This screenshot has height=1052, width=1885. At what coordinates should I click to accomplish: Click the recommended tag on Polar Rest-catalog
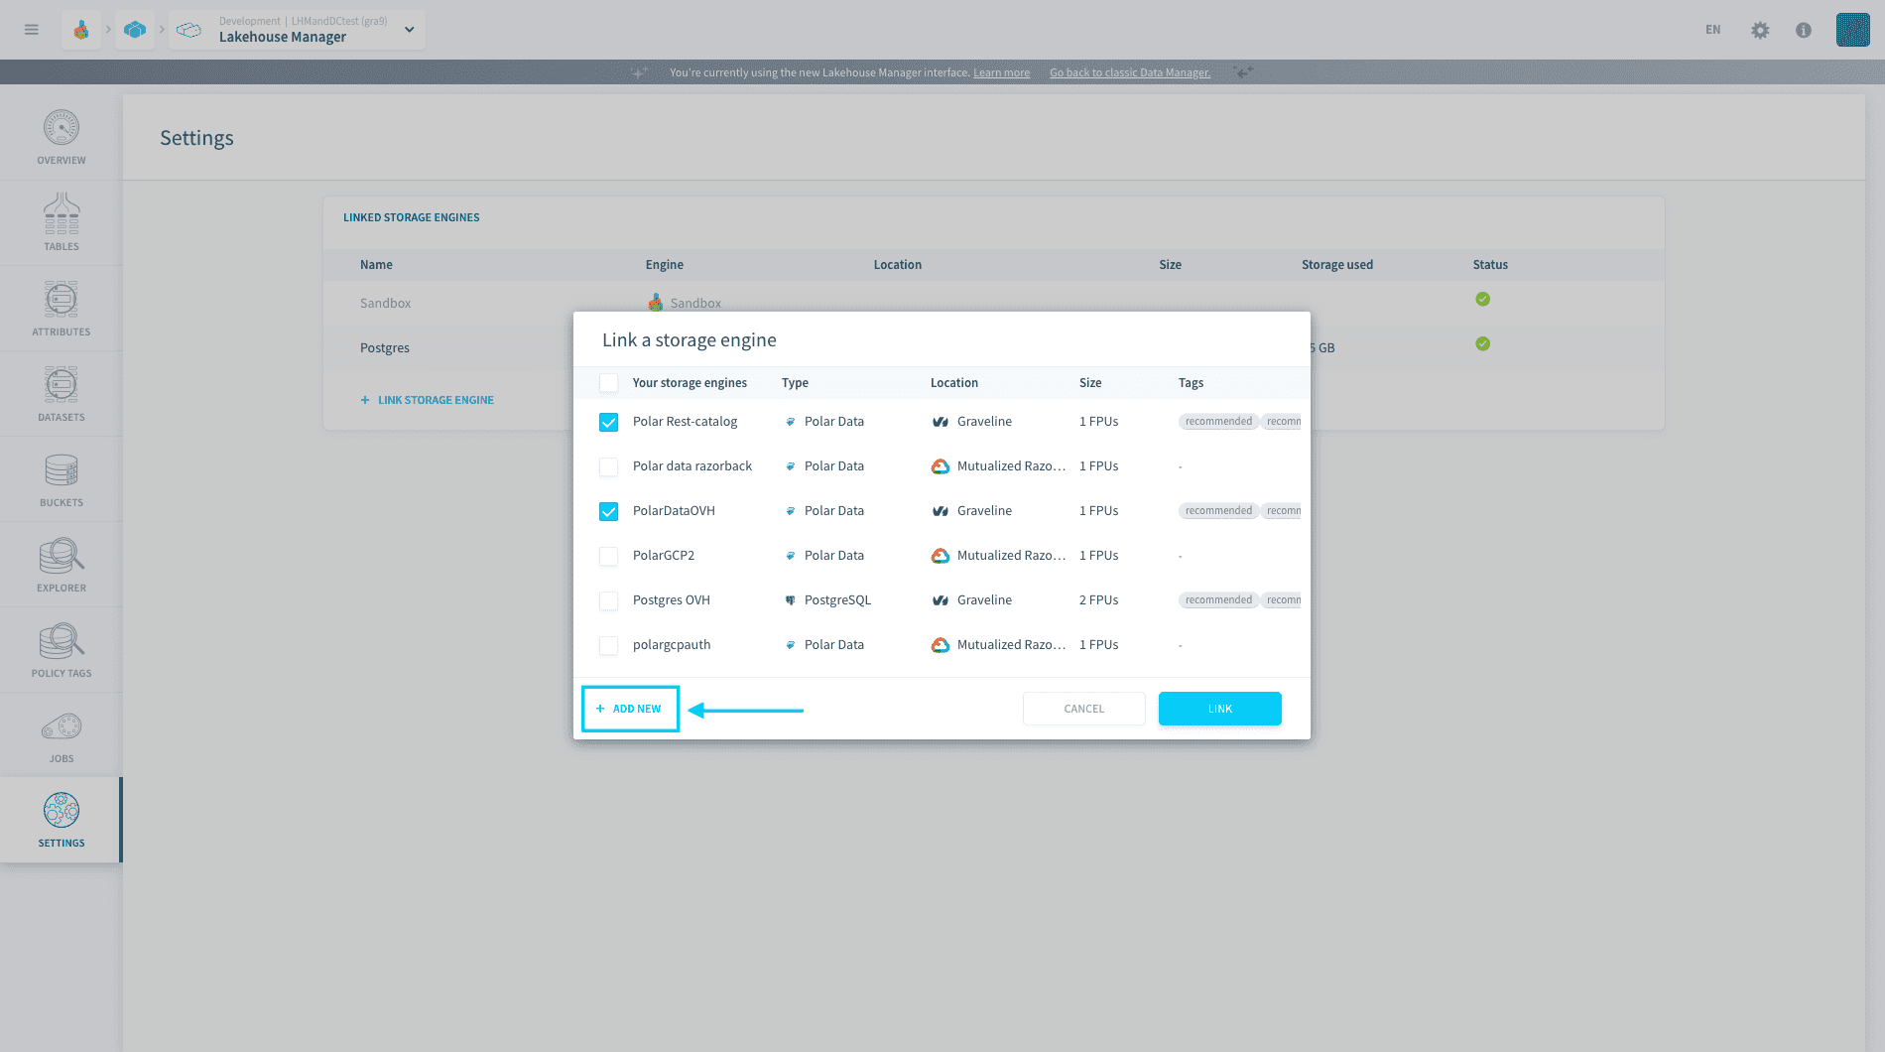(x=1218, y=422)
